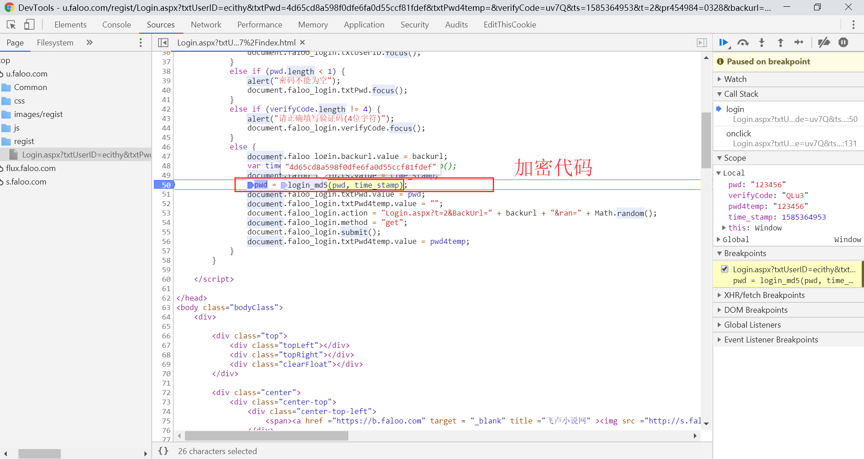Screen dimensions: 864x459
Task: Open the regist folder
Action: click(24, 141)
